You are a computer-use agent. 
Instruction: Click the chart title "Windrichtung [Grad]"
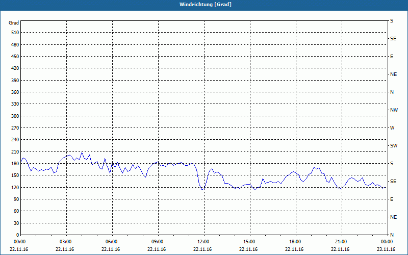[x=206, y=5]
